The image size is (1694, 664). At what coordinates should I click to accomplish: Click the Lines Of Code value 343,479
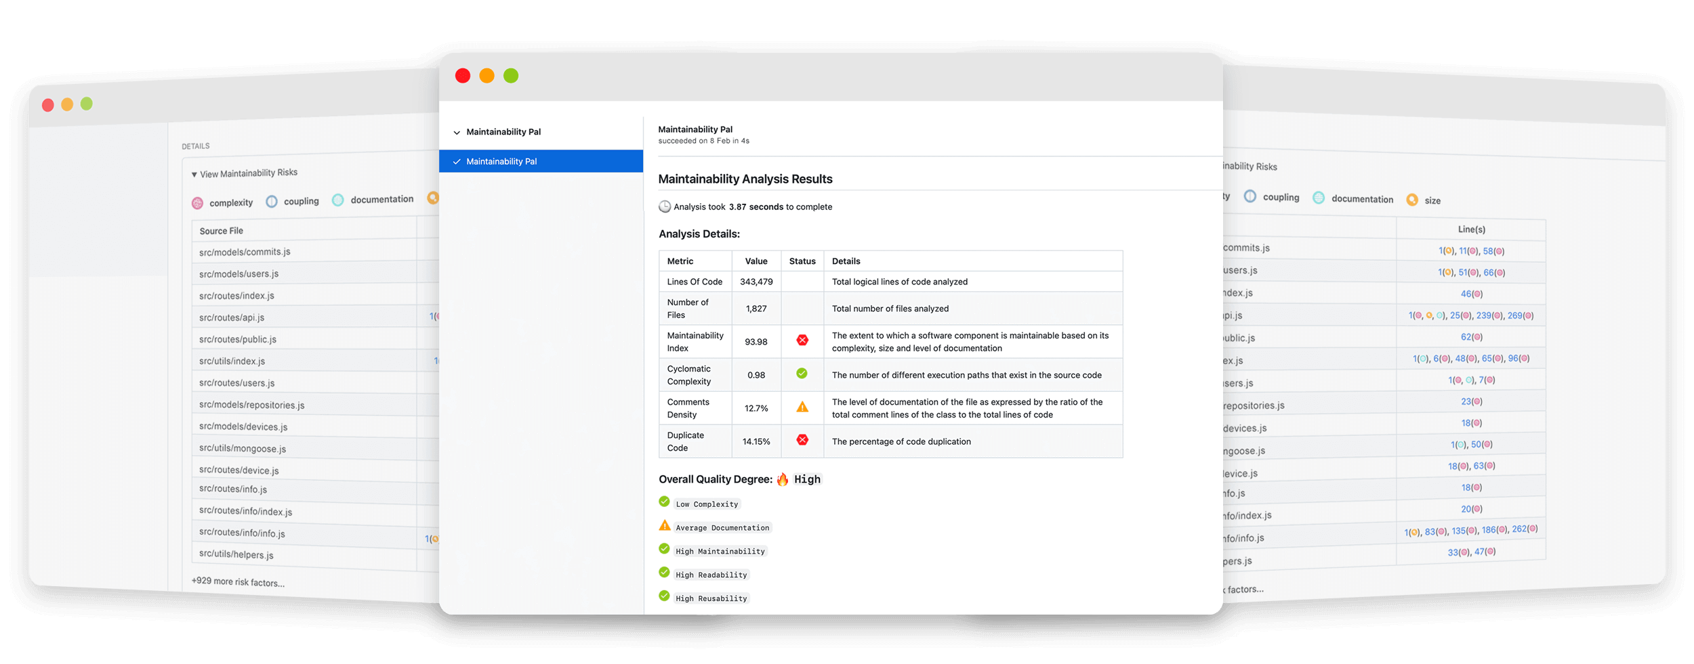pyautogui.click(x=756, y=282)
